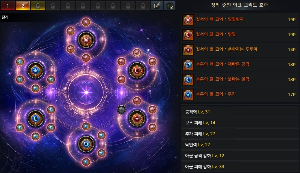This screenshot has height=173, width=300.
Task: Click 혼돈의 해 코어 list icon
Action: [x=188, y=64]
